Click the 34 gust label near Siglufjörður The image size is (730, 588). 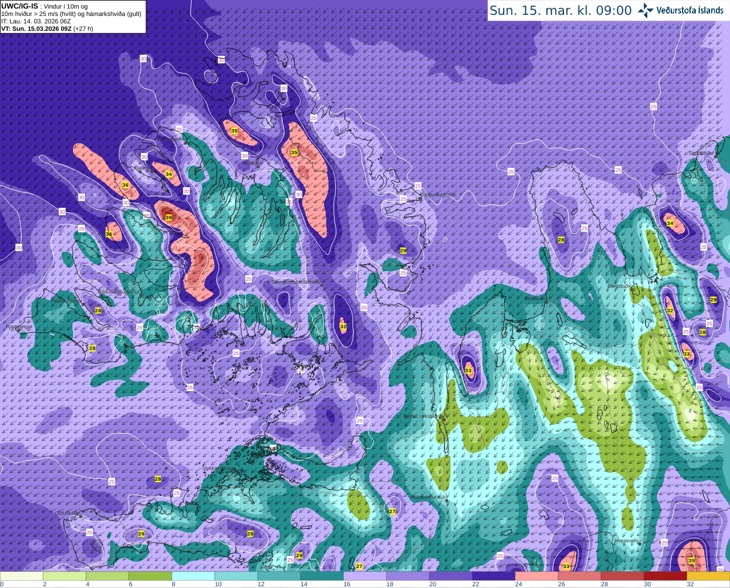coord(670,223)
